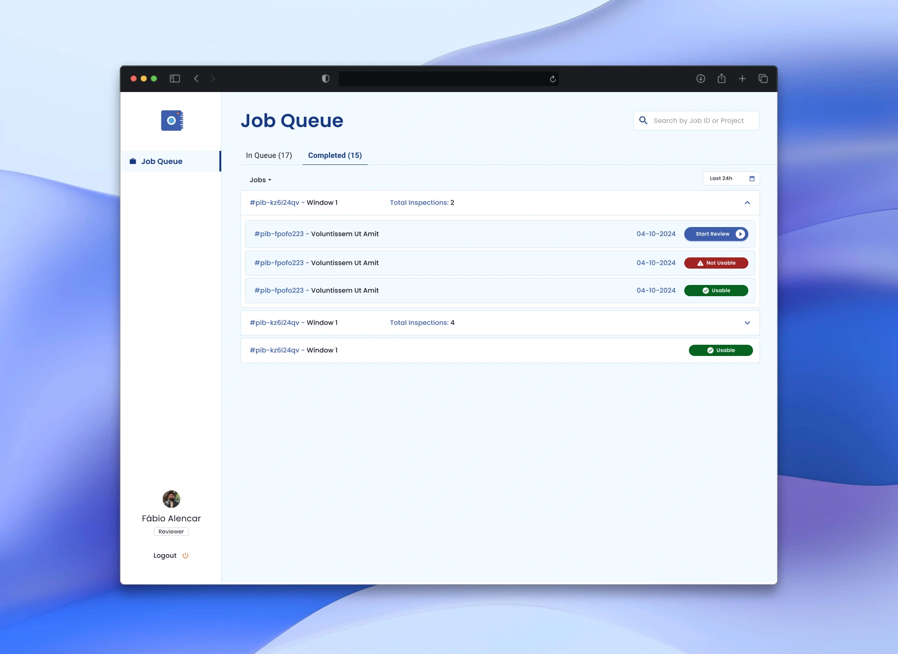Click the search magnifier icon
The width and height of the screenshot is (898, 654).
click(643, 121)
